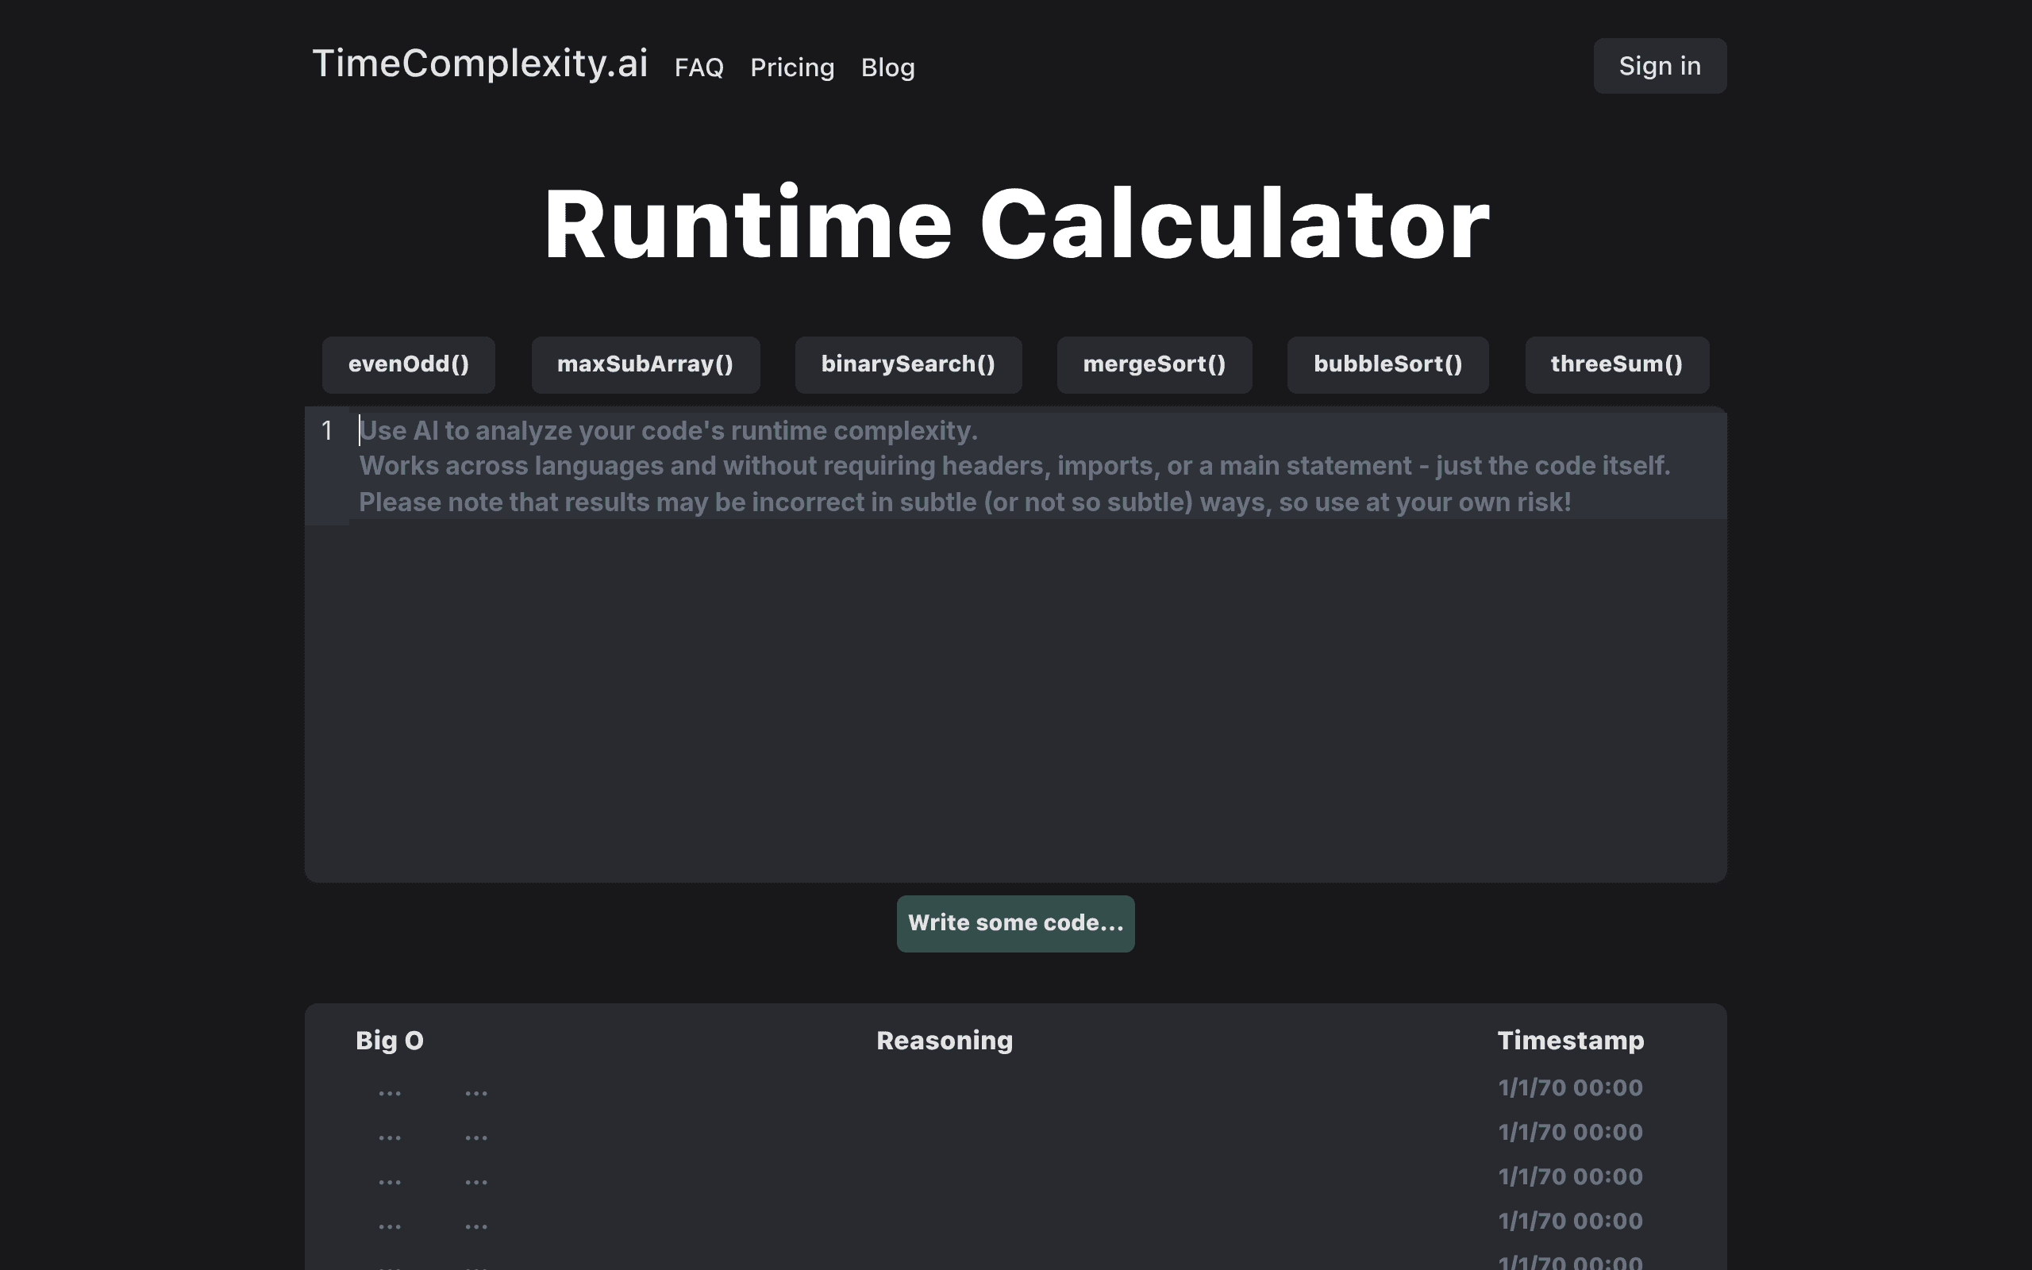Load the maxSubArray() example

[x=645, y=364]
